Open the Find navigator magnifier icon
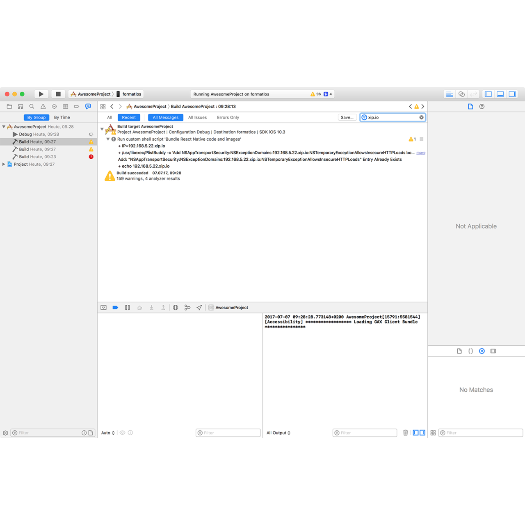This screenshot has width=525, height=525. click(x=32, y=106)
